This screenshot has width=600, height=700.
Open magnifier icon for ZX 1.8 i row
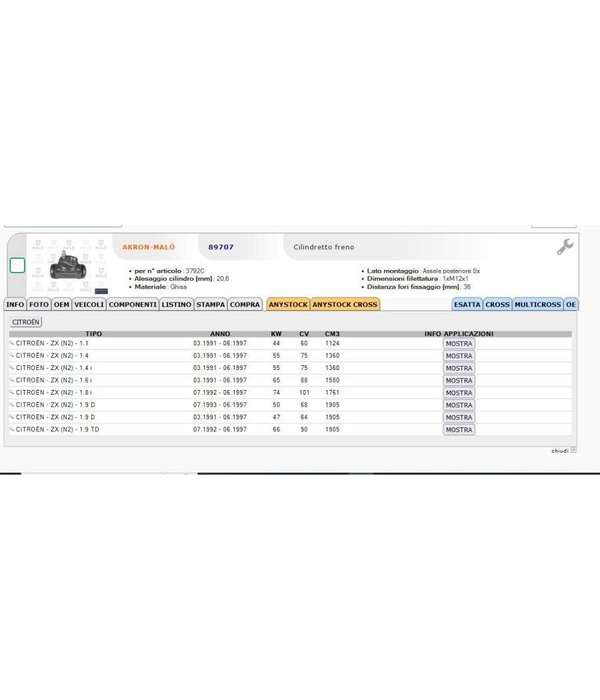pyautogui.click(x=11, y=393)
